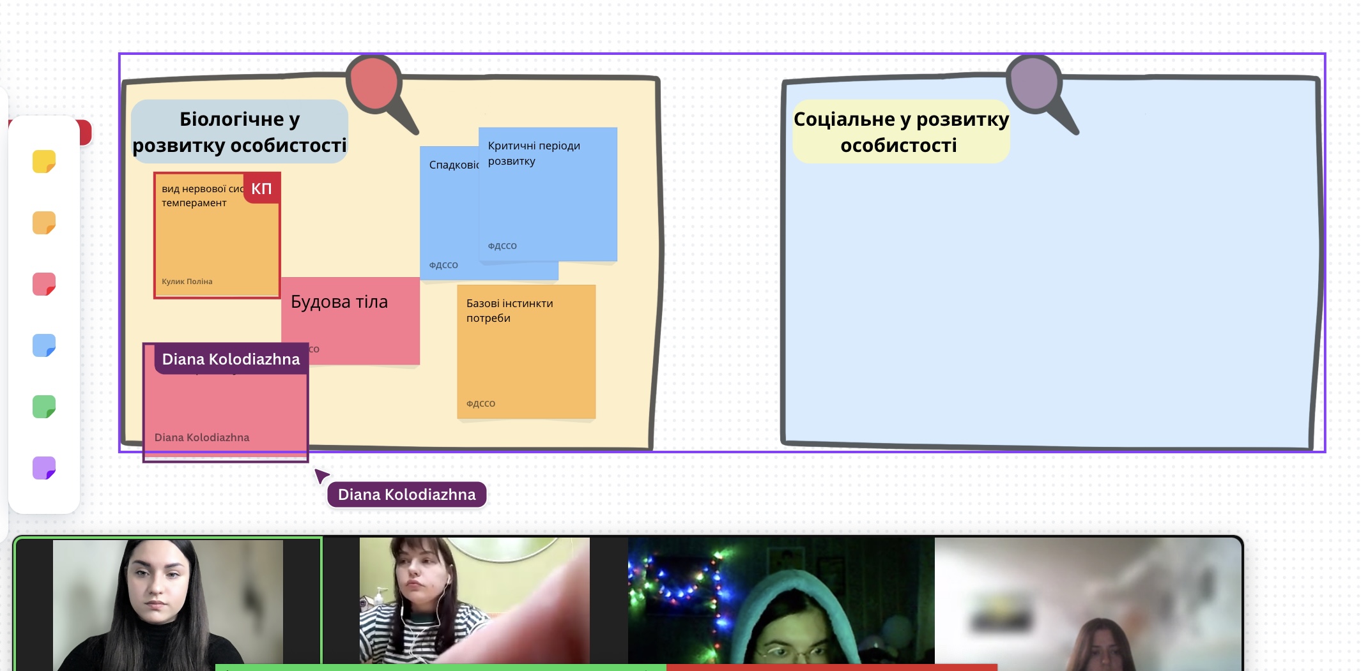Select the 'Соціальне у розвитку особистості' heading

click(x=900, y=132)
